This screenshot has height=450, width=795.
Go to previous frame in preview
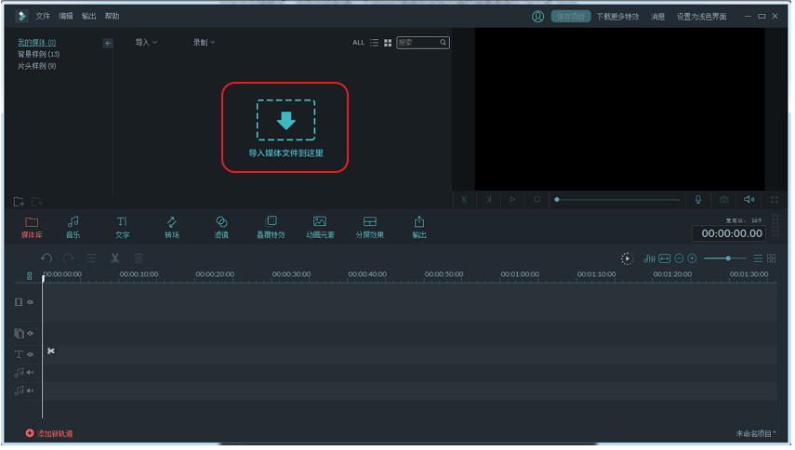click(464, 200)
